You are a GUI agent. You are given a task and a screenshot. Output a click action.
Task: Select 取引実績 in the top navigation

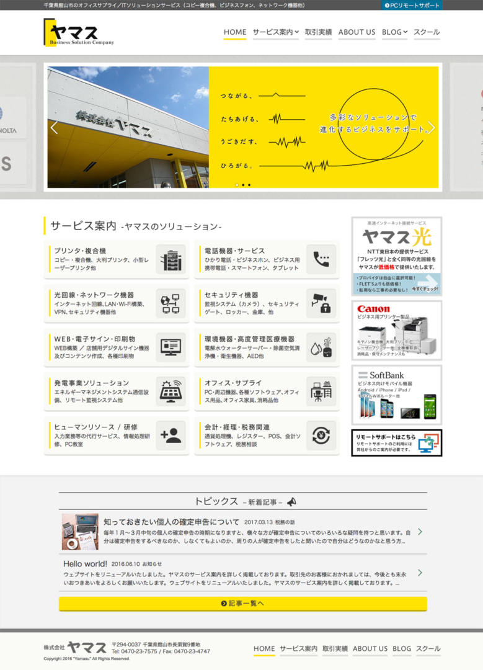click(318, 32)
